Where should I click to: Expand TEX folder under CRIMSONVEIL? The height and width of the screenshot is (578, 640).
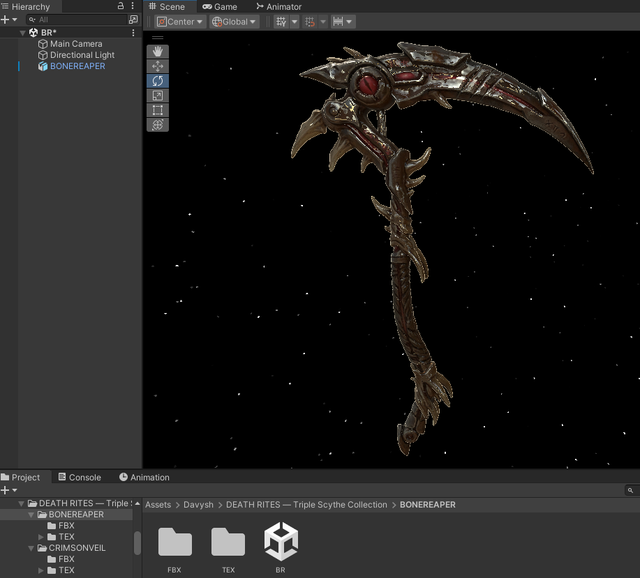coord(40,570)
